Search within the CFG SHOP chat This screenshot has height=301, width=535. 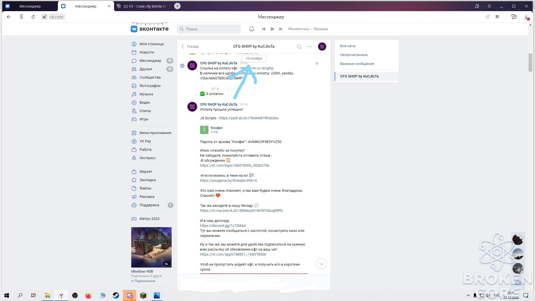pyautogui.click(x=299, y=47)
